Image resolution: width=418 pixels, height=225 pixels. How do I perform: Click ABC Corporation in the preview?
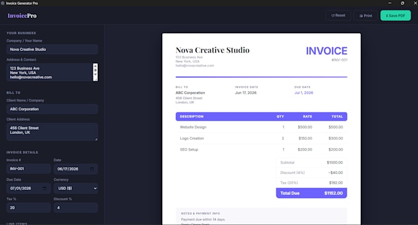(190, 93)
